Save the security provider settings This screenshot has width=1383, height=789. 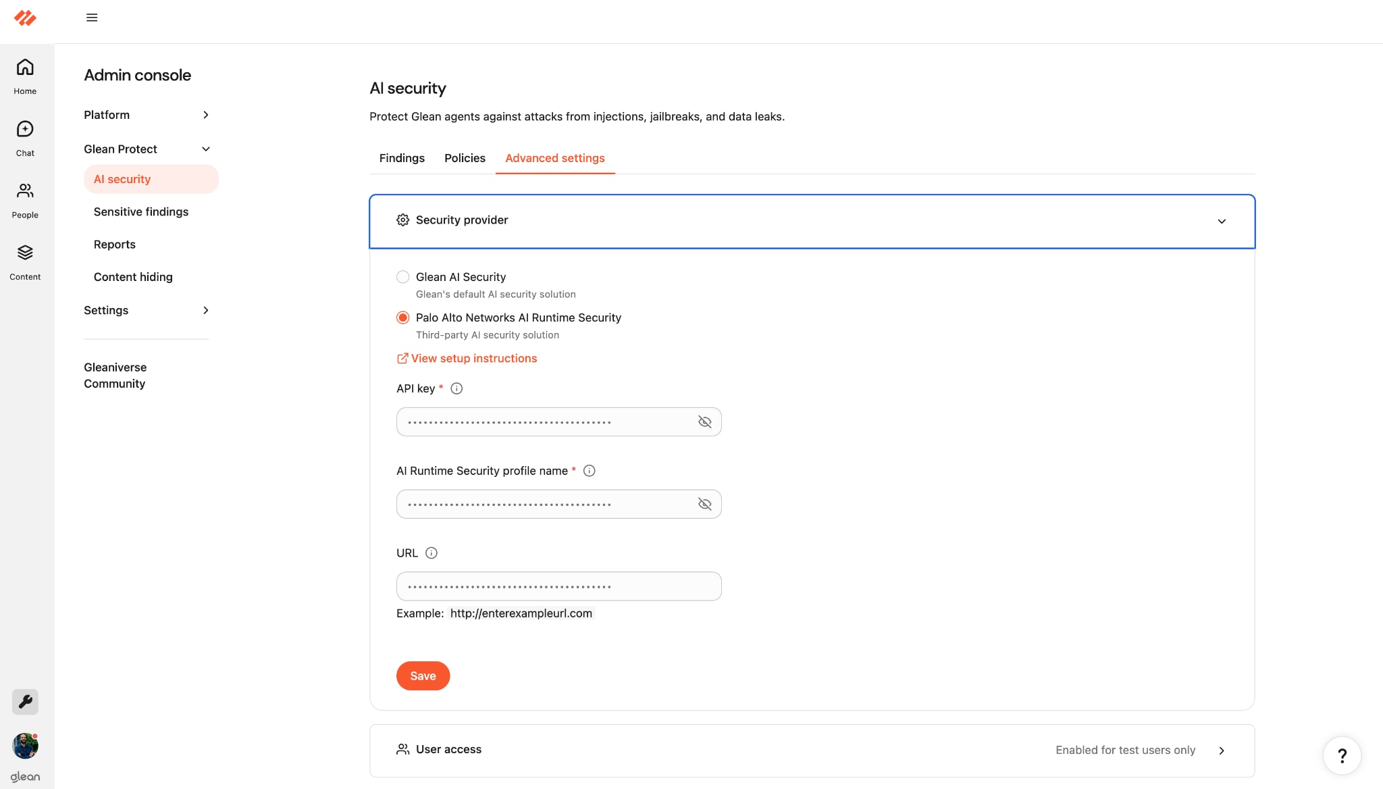coord(423,676)
